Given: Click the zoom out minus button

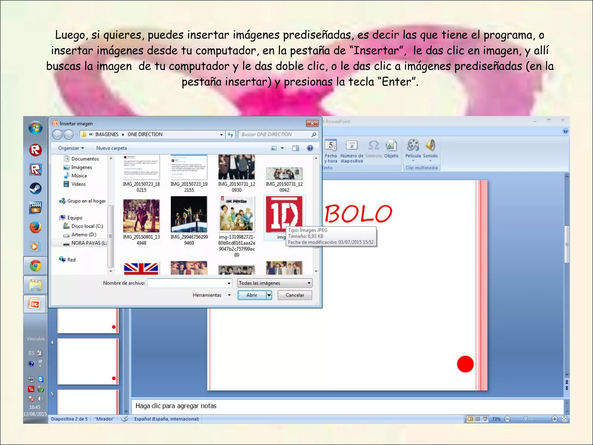Looking at the screenshot, I should (x=507, y=419).
